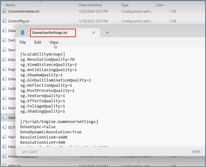Click the ResolutionSizeX=1600 line
This screenshot has width=206, height=167.
[x=44, y=137]
